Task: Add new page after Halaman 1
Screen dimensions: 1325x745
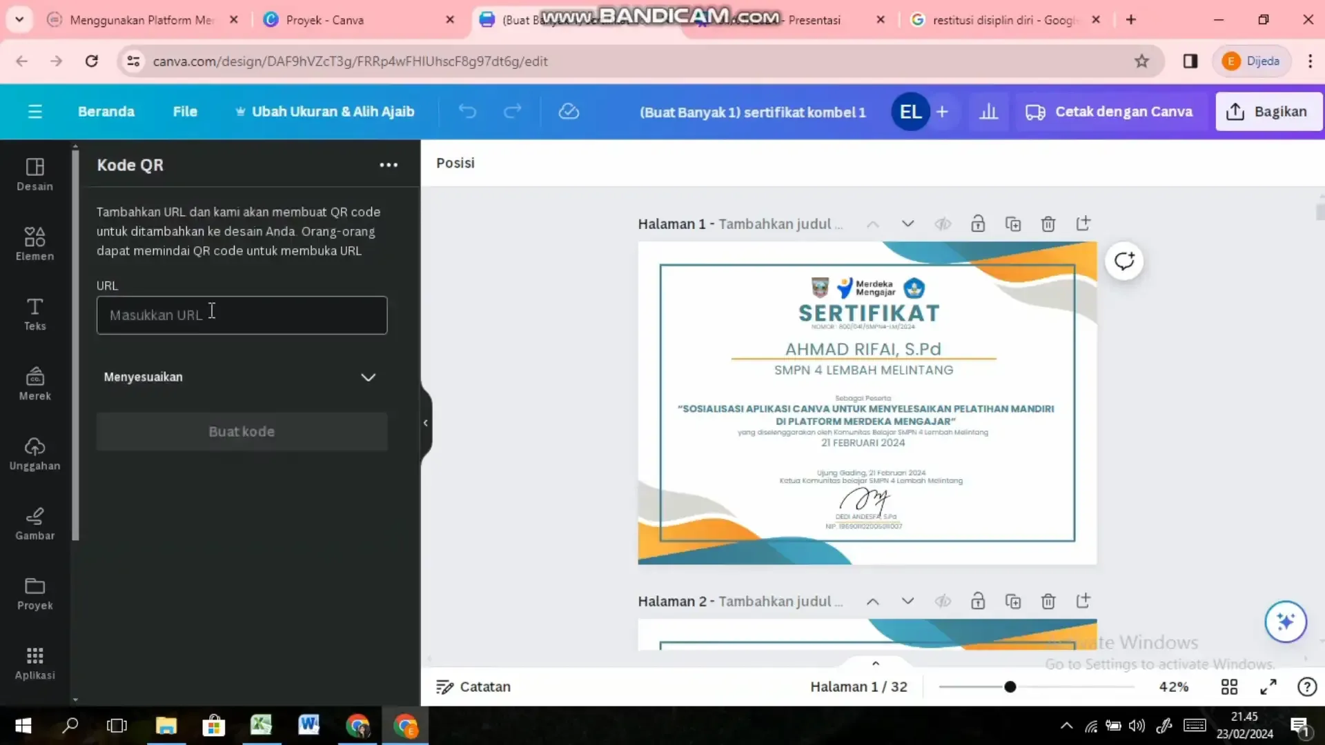Action: [x=1083, y=223]
